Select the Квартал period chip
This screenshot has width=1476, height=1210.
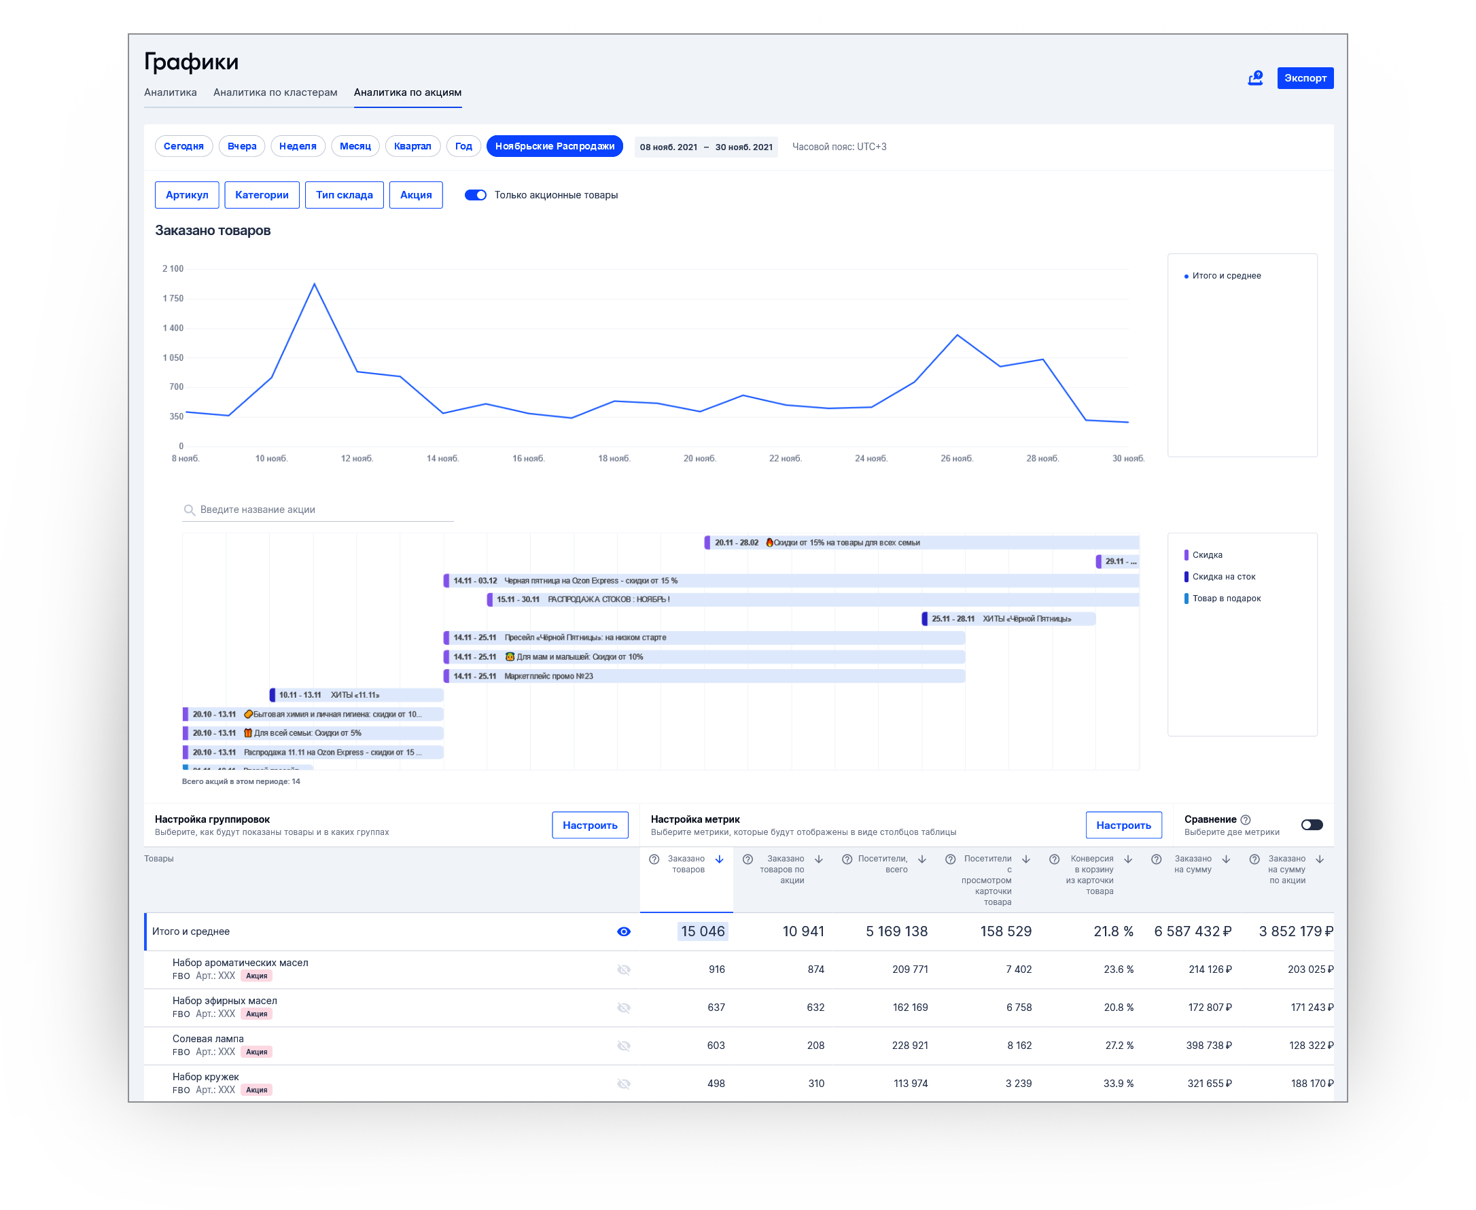pos(412,146)
